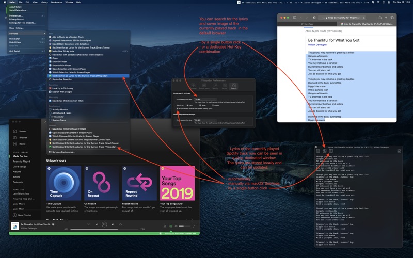Switch to Start Page tab in Safari
The height and width of the screenshot is (258, 413).
click(307, 24)
